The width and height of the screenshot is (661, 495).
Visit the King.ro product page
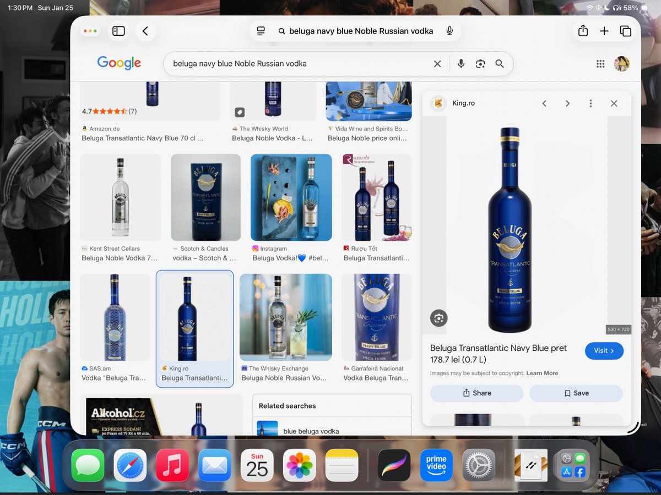[x=604, y=350]
